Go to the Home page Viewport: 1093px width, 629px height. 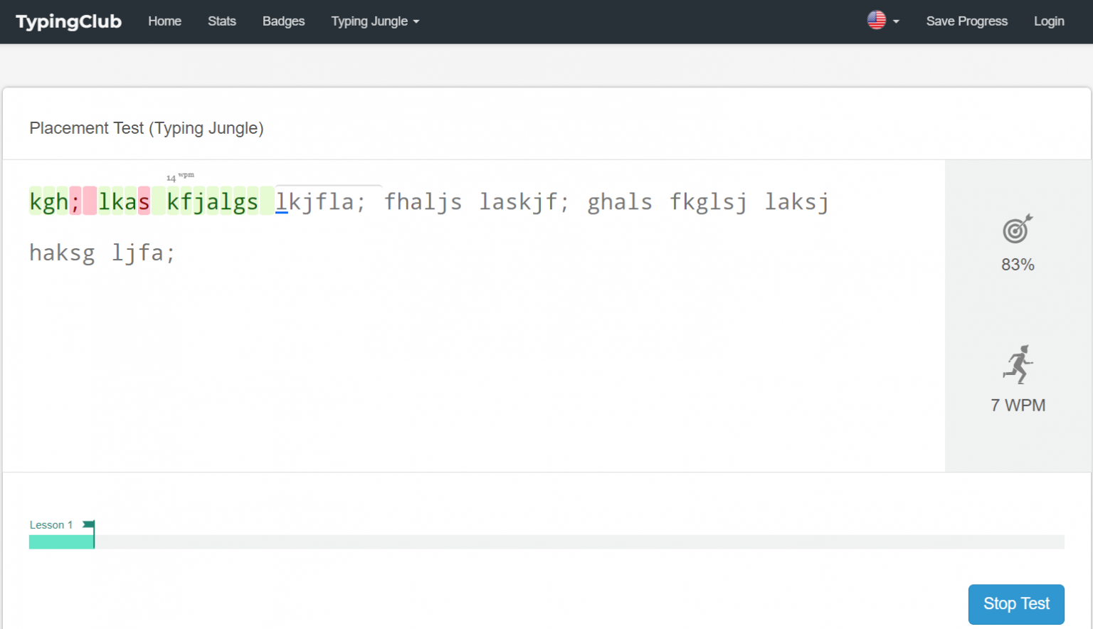click(x=164, y=21)
